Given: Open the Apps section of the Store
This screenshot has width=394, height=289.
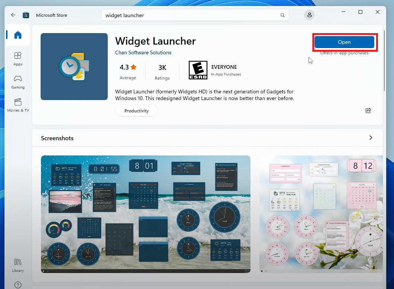Looking at the screenshot, I should [18, 58].
